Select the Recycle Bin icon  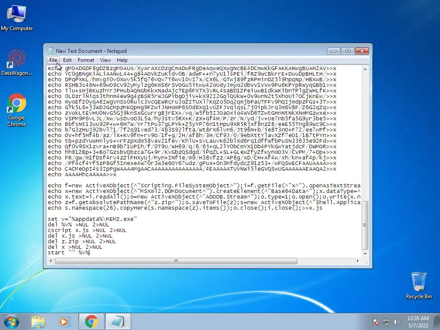pyautogui.click(x=419, y=285)
